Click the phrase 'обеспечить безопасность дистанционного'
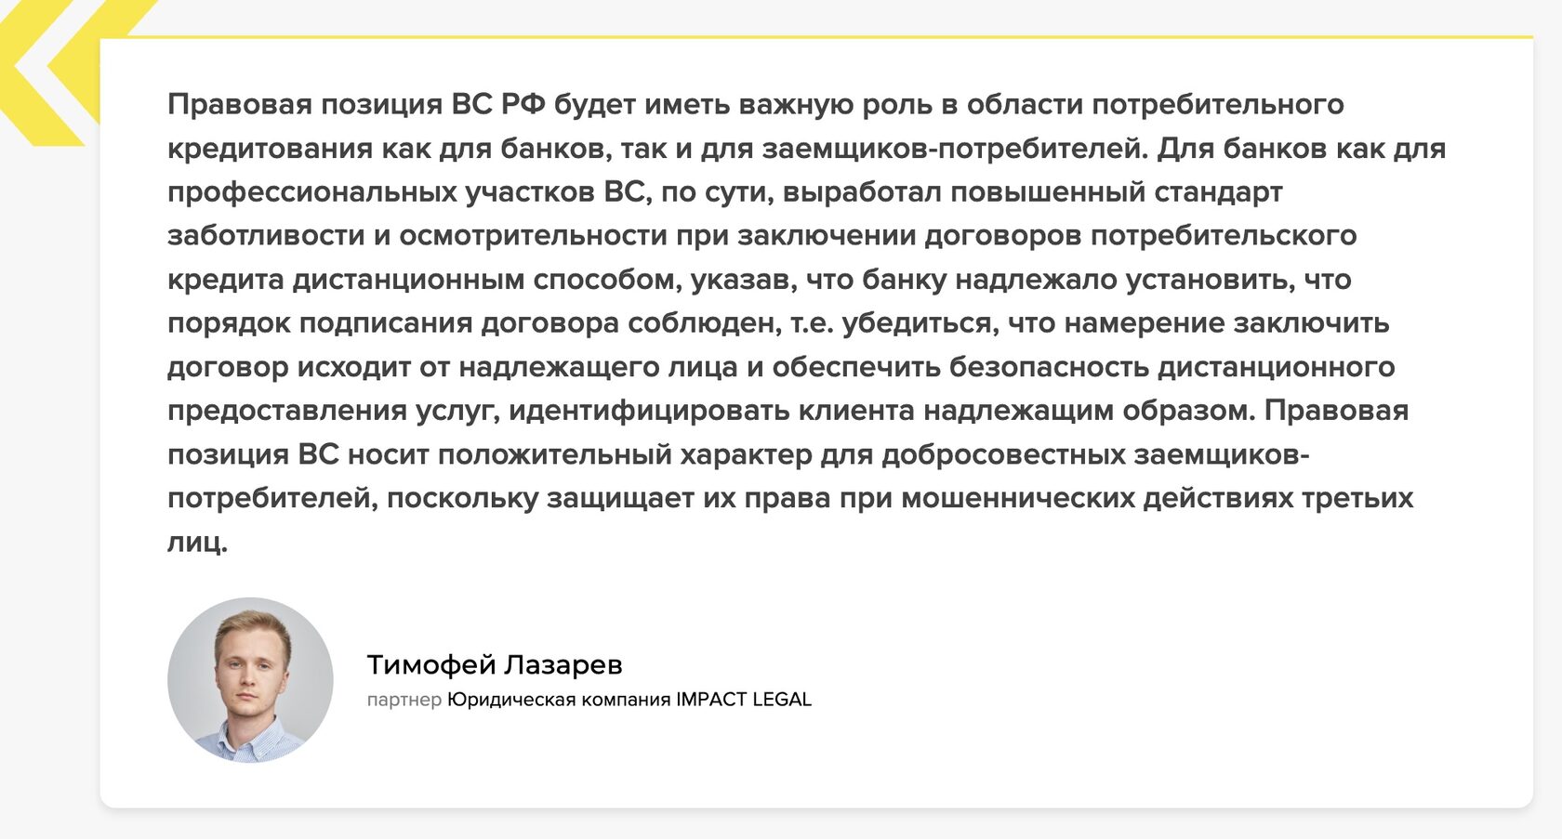The height and width of the screenshot is (839, 1562). [1083, 367]
